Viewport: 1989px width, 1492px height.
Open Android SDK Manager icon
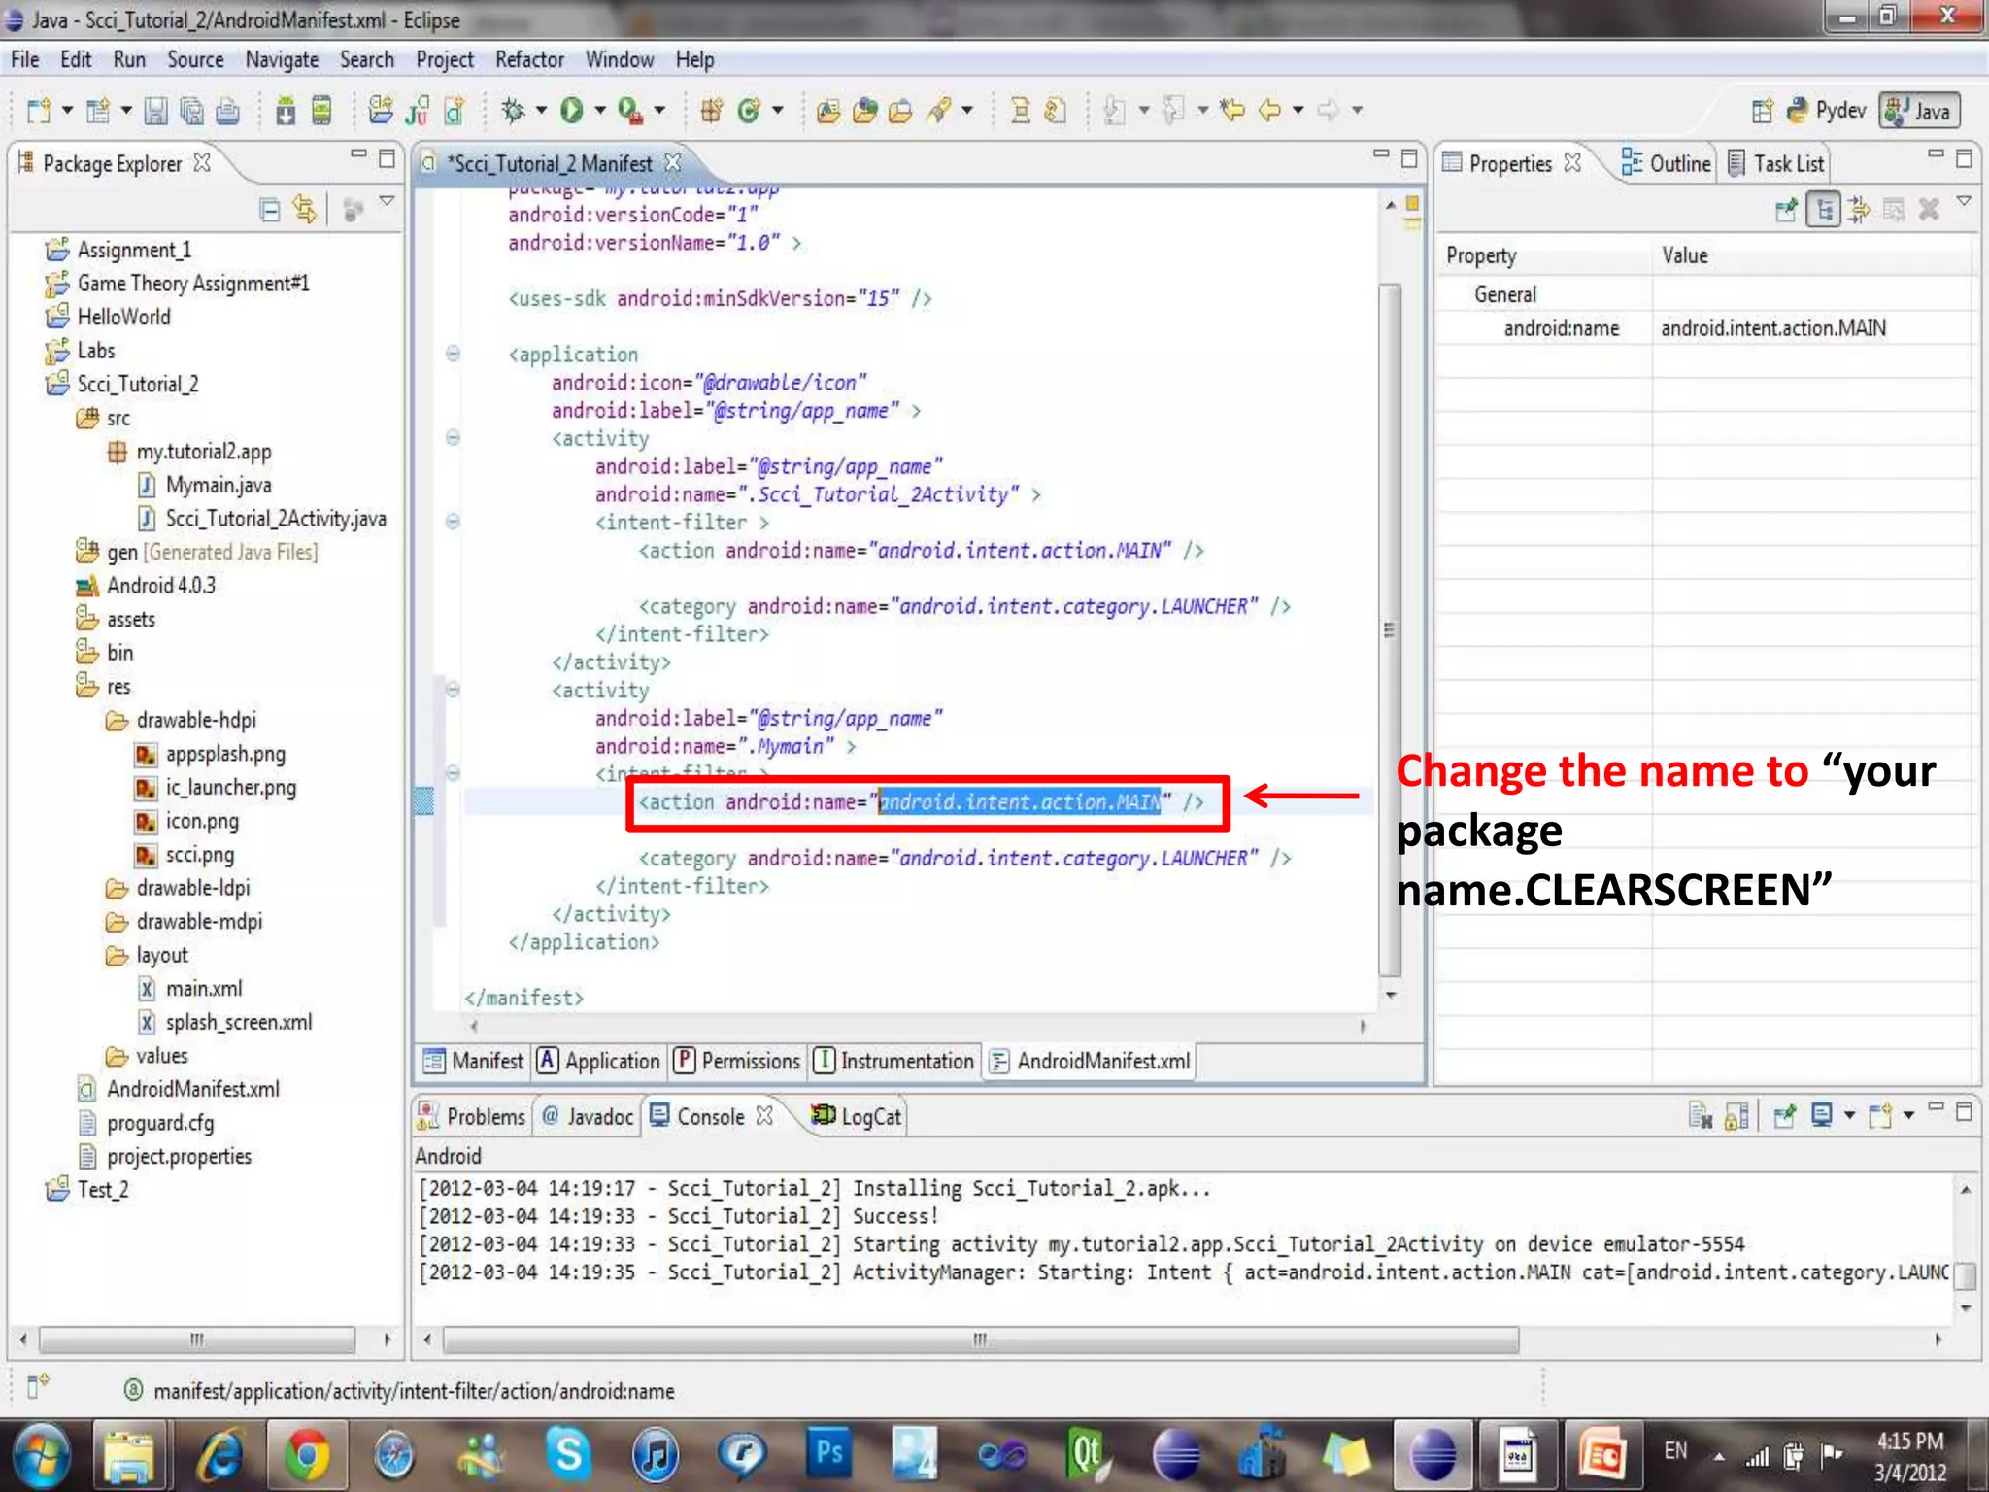click(x=286, y=111)
